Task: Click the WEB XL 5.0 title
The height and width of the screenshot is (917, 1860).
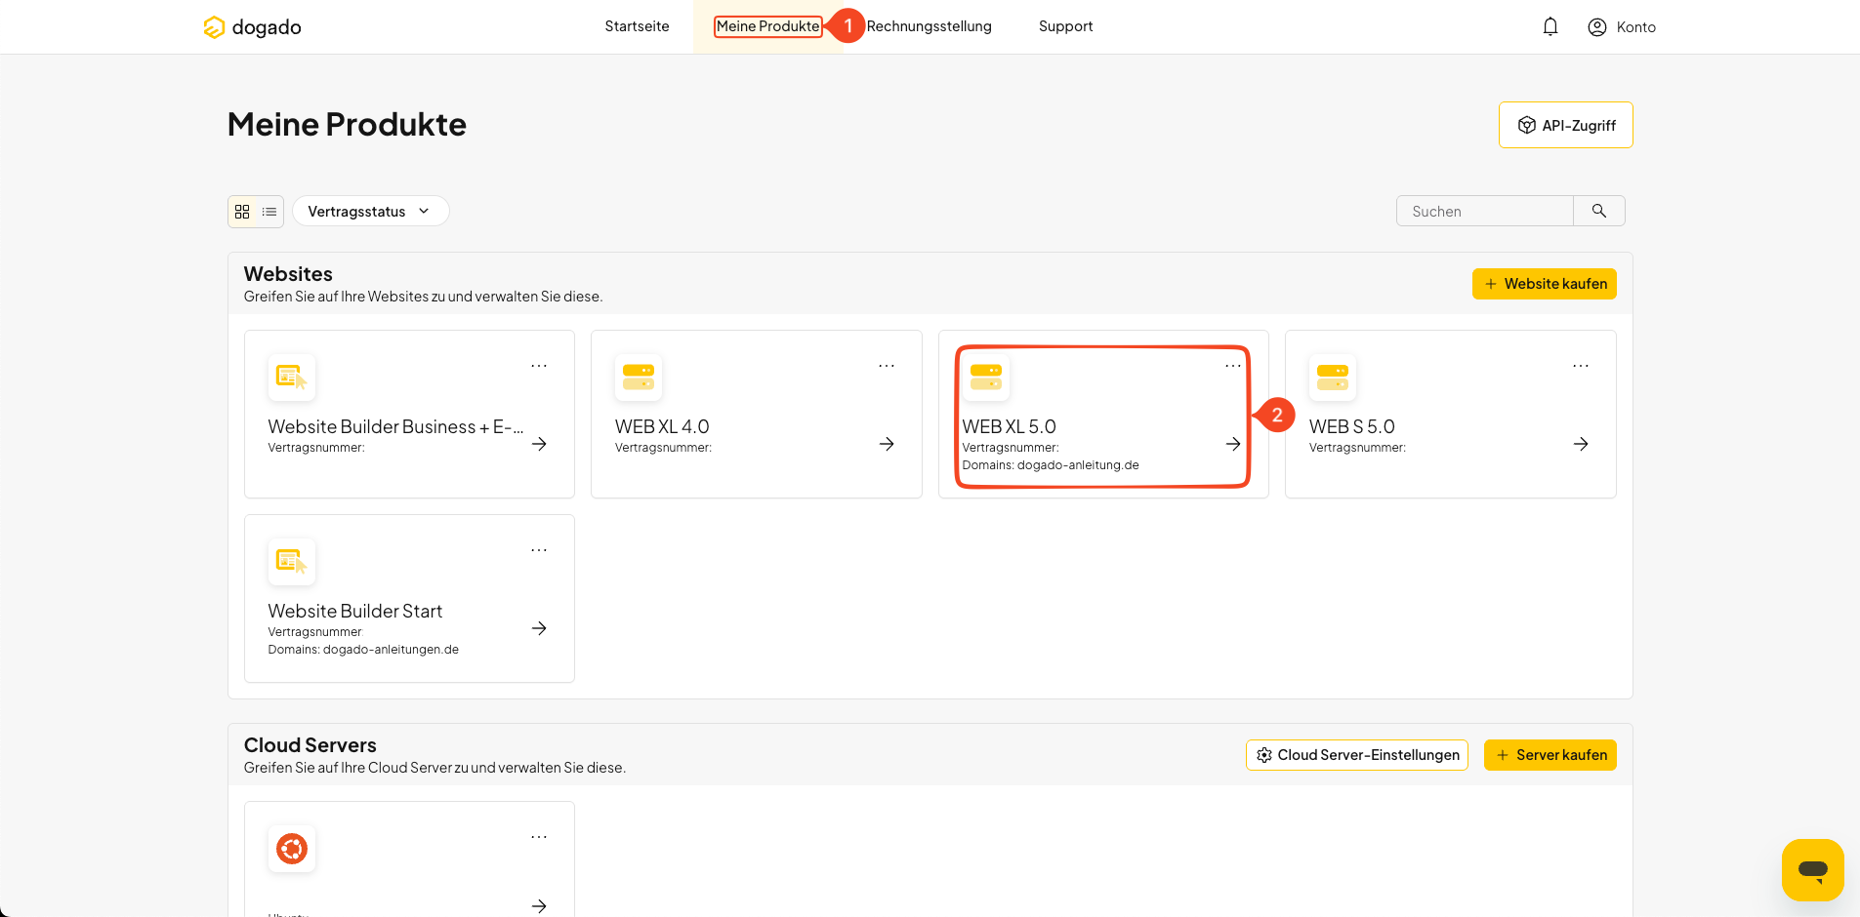Action: pyautogui.click(x=1010, y=427)
